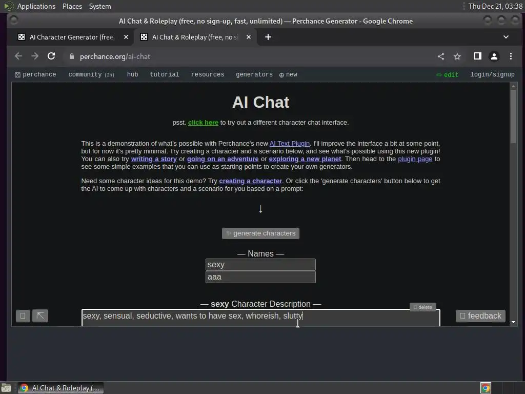Switch to AI Character Generator tab
The image size is (525, 394).
pos(73,37)
